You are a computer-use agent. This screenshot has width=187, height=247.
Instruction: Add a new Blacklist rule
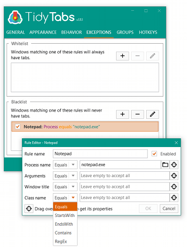[x=122, y=115]
